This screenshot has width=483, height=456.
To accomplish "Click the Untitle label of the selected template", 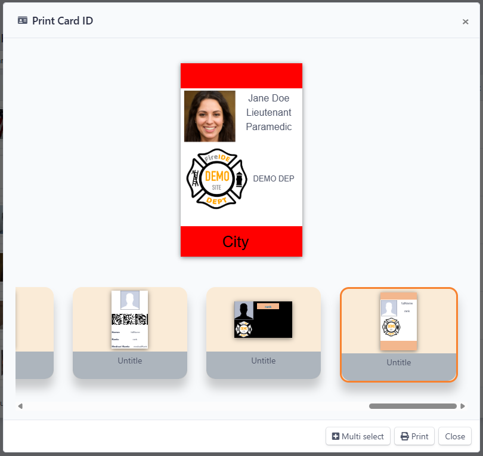I will coord(398,362).
